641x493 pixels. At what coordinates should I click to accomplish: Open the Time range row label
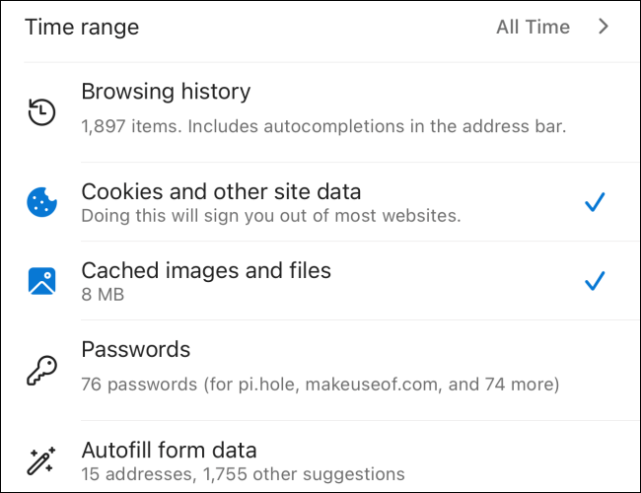pos(82,27)
